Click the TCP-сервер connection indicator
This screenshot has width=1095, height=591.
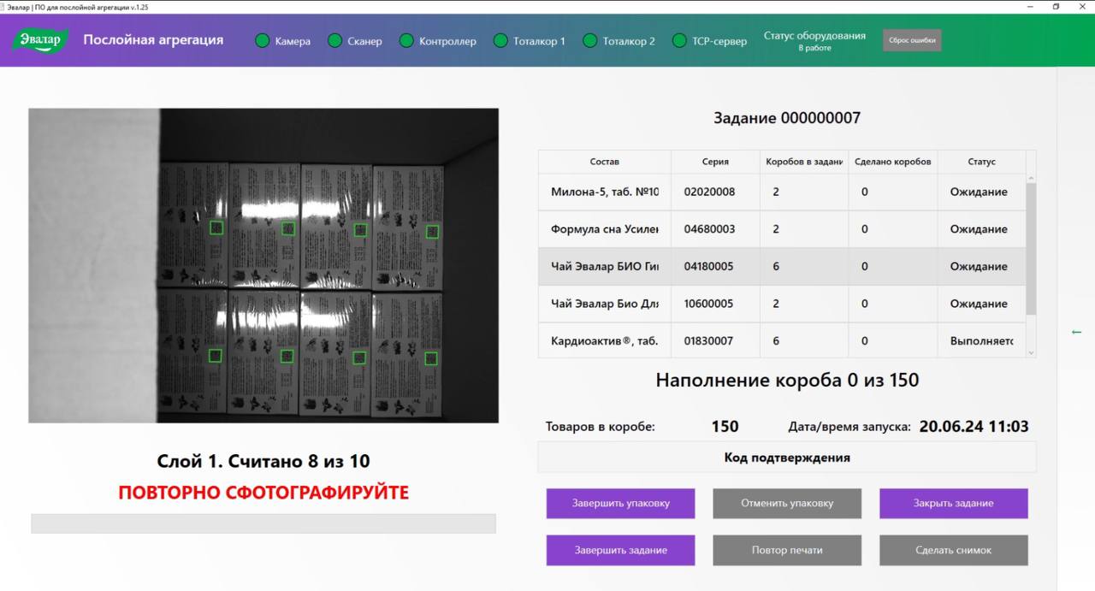click(678, 40)
